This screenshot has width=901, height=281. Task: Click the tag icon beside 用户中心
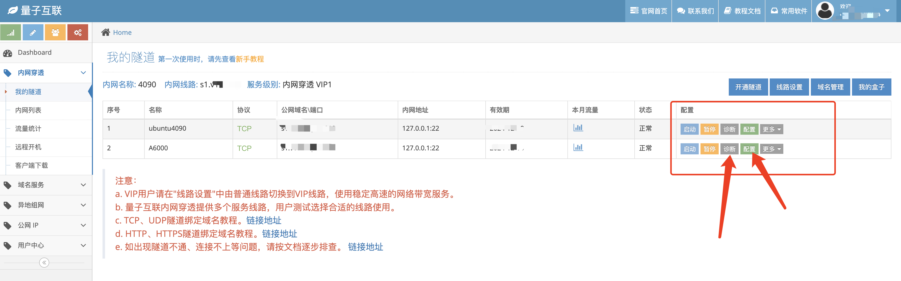click(x=7, y=246)
